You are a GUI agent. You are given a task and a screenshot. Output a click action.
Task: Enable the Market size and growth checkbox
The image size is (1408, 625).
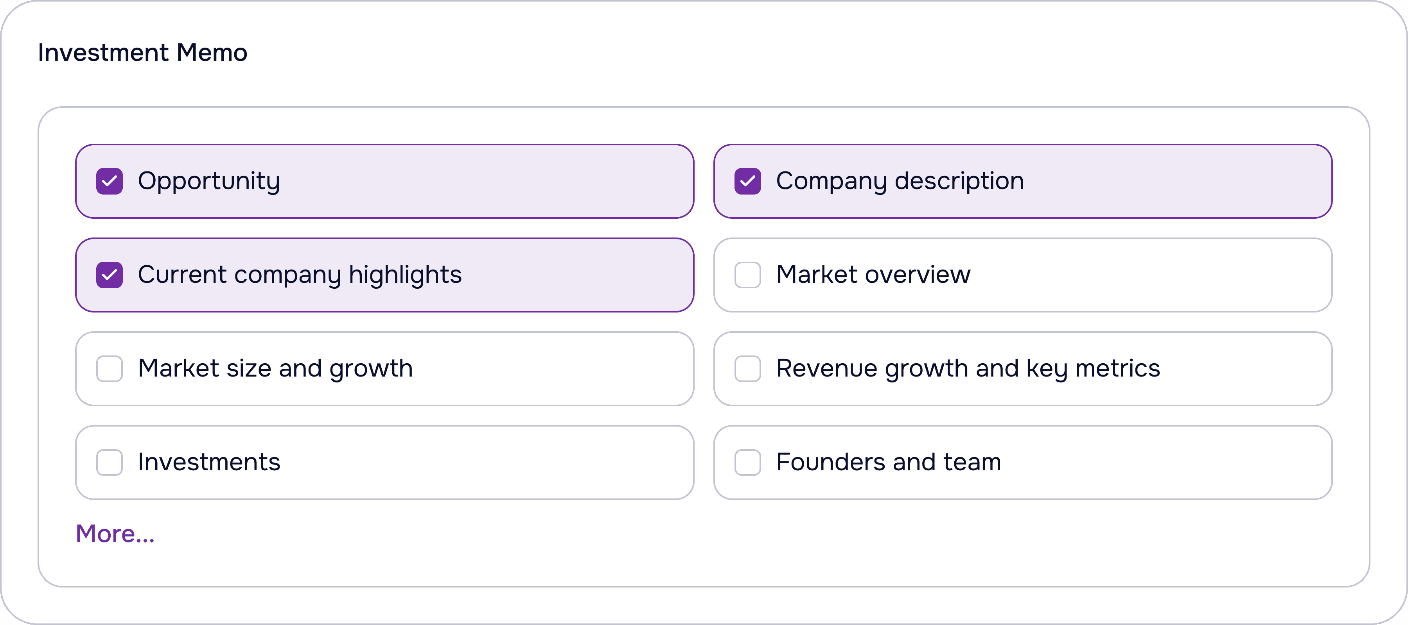point(110,369)
